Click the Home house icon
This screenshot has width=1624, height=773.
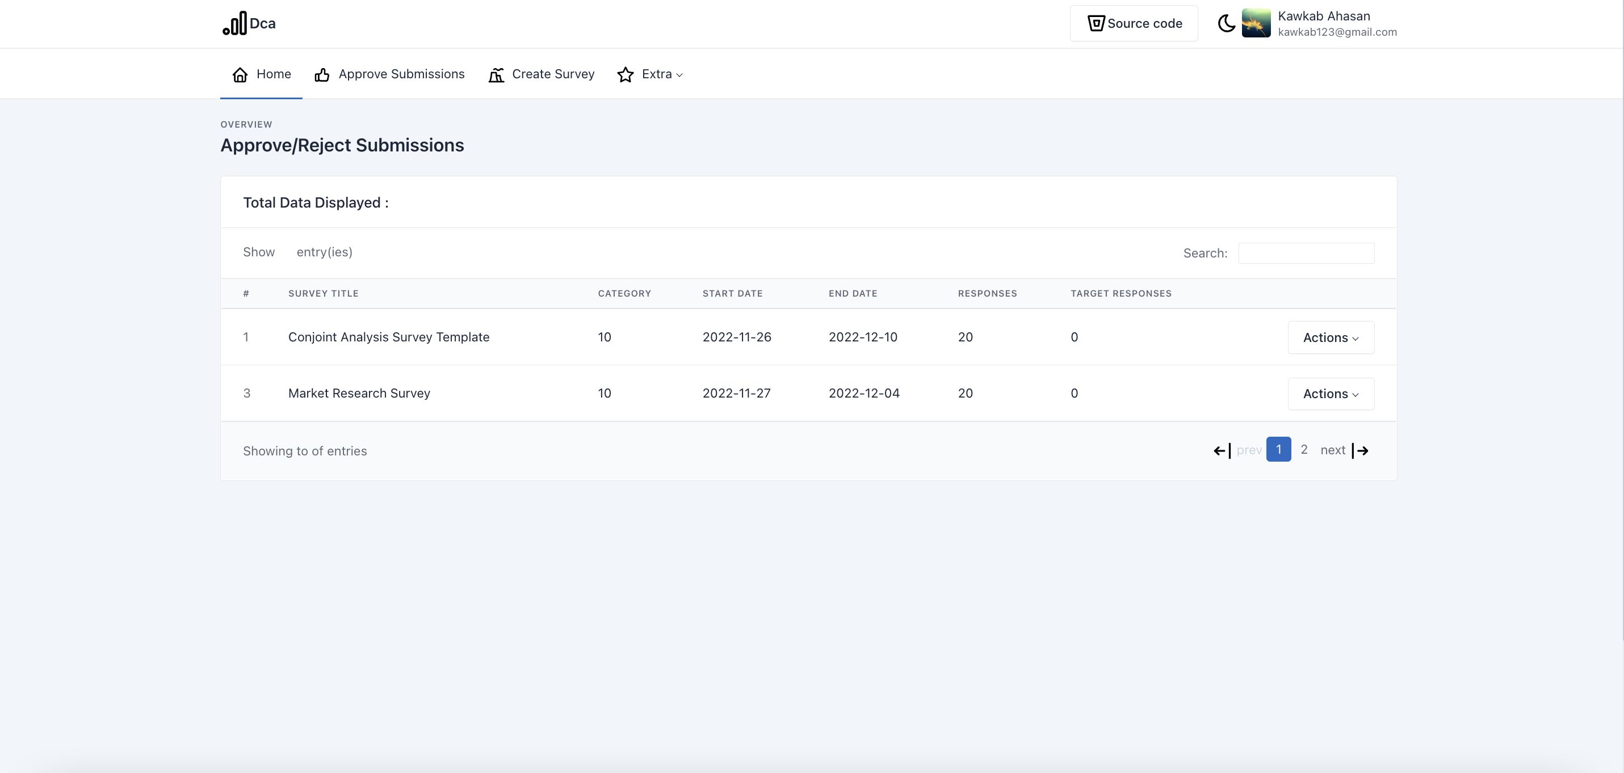(240, 75)
